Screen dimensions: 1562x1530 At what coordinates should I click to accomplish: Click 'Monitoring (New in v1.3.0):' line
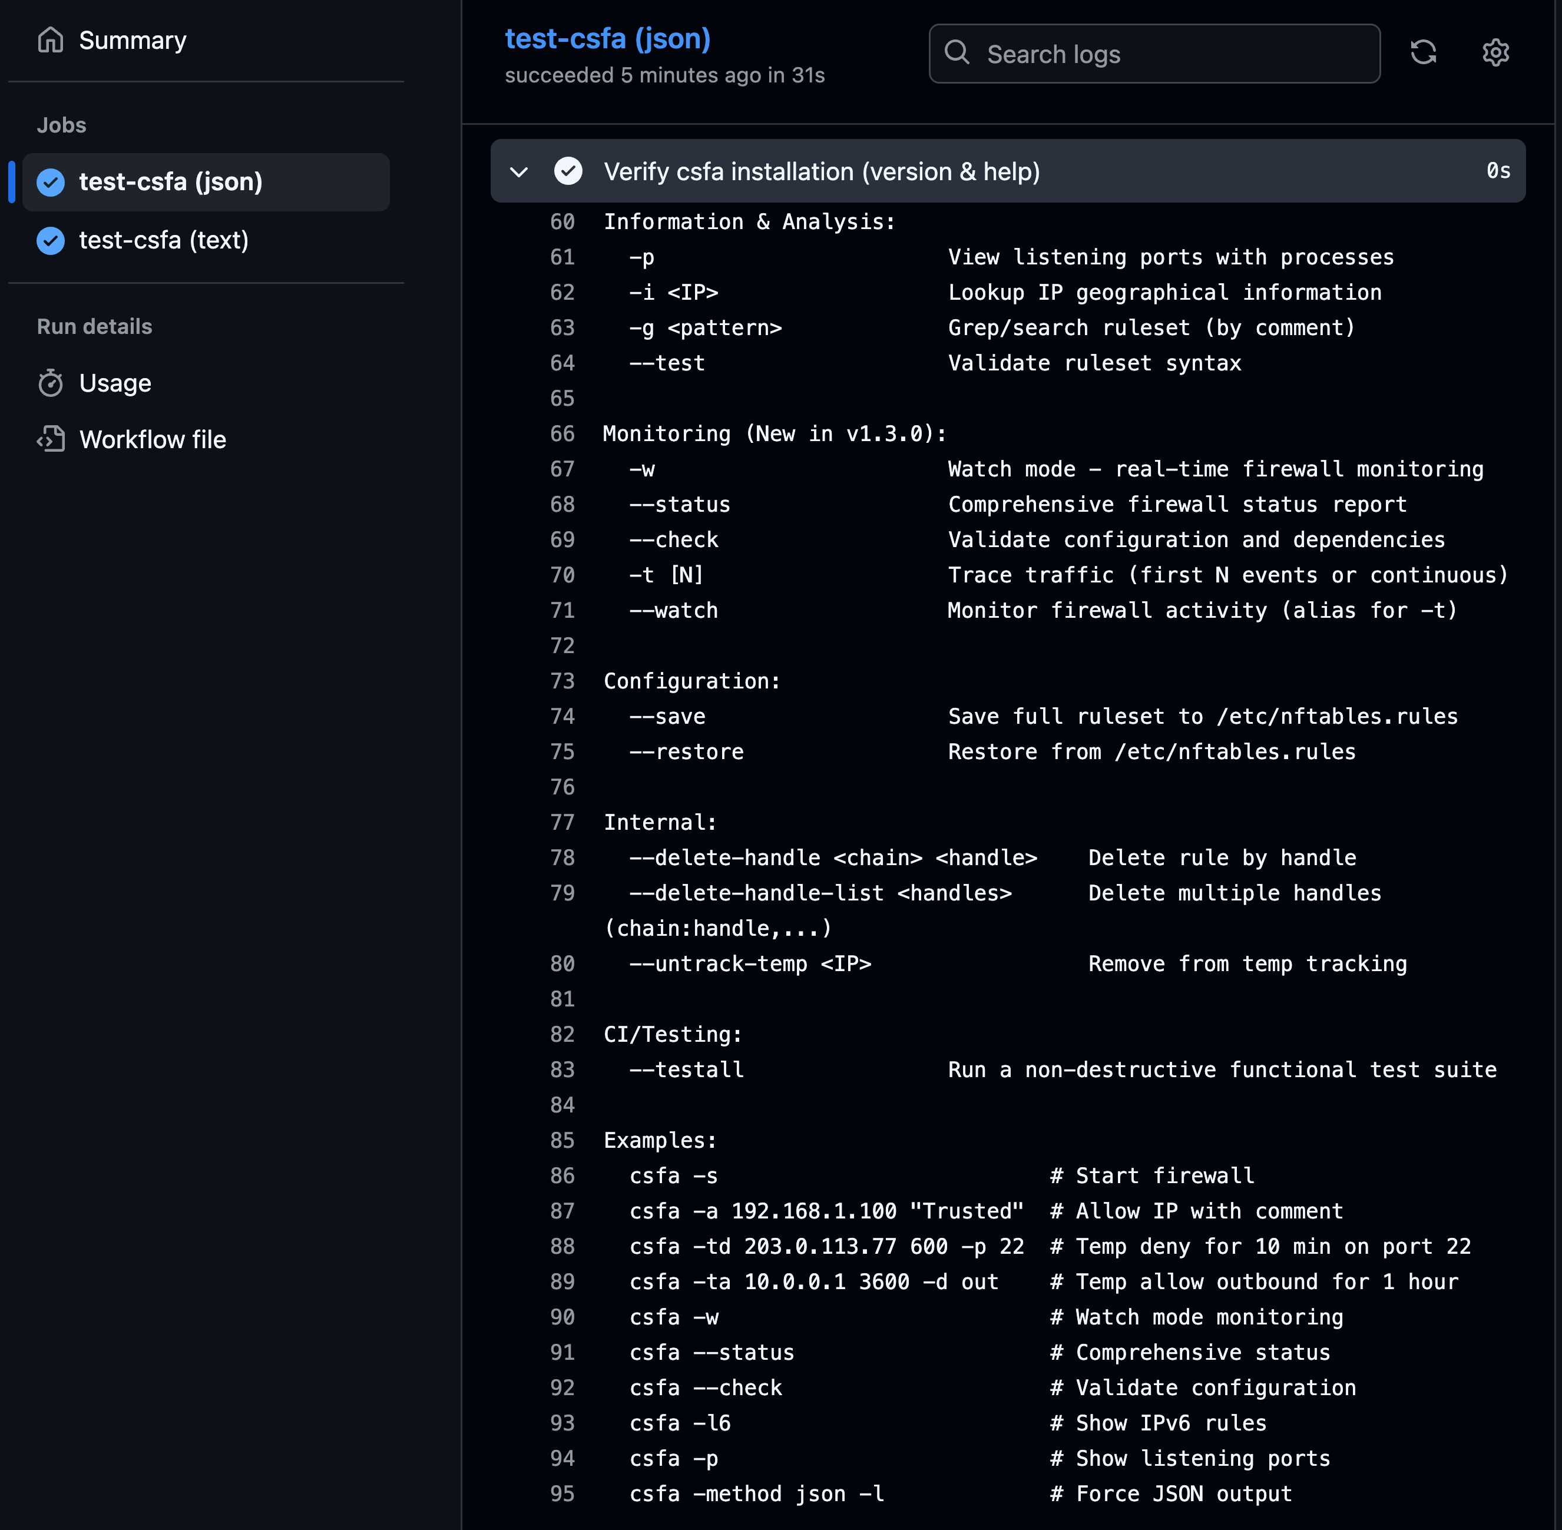pos(775,434)
